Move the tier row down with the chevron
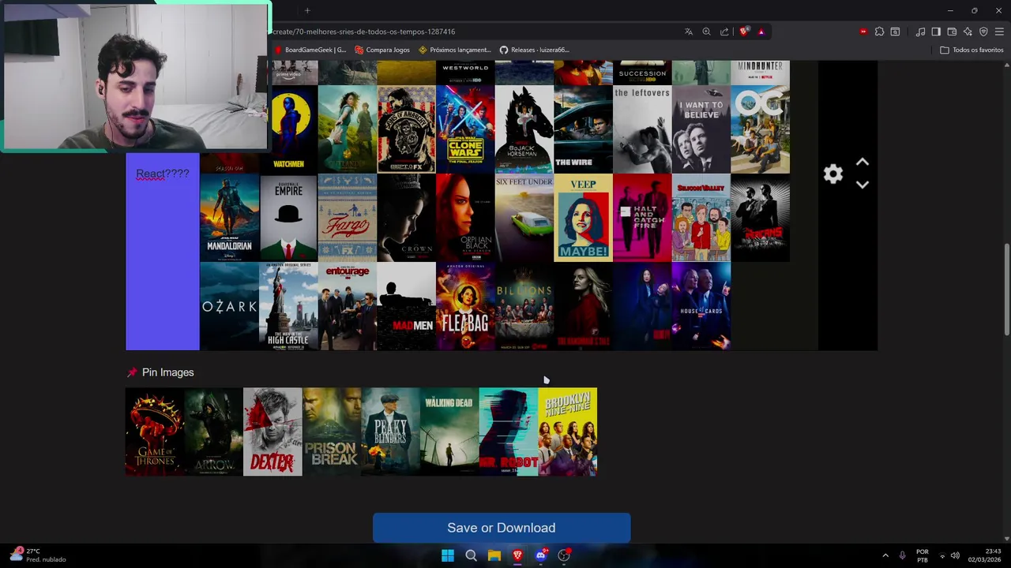The width and height of the screenshot is (1011, 568). [863, 185]
